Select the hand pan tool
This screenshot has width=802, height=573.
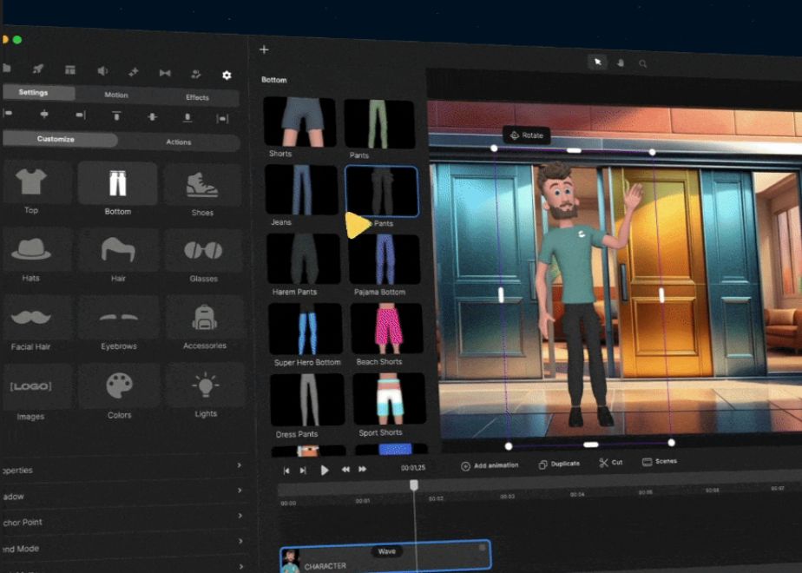[621, 63]
